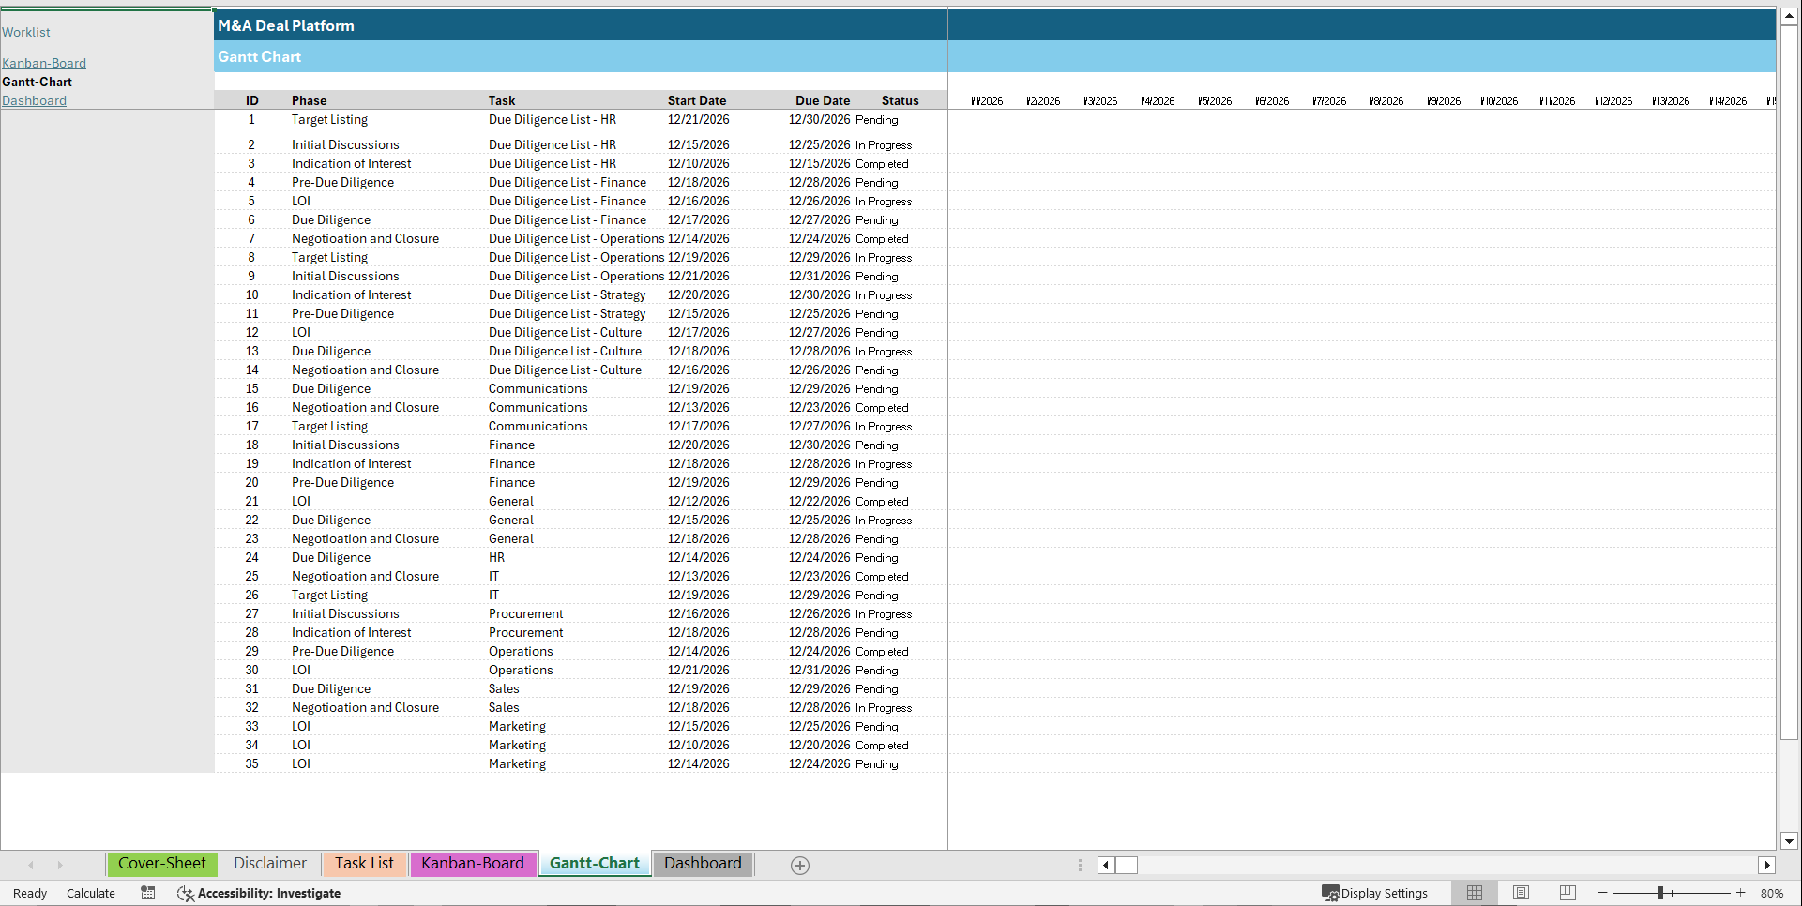Switch to the Cover-Sheet tab
The width and height of the screenshot is (1802, 906).
click(162, 863)
